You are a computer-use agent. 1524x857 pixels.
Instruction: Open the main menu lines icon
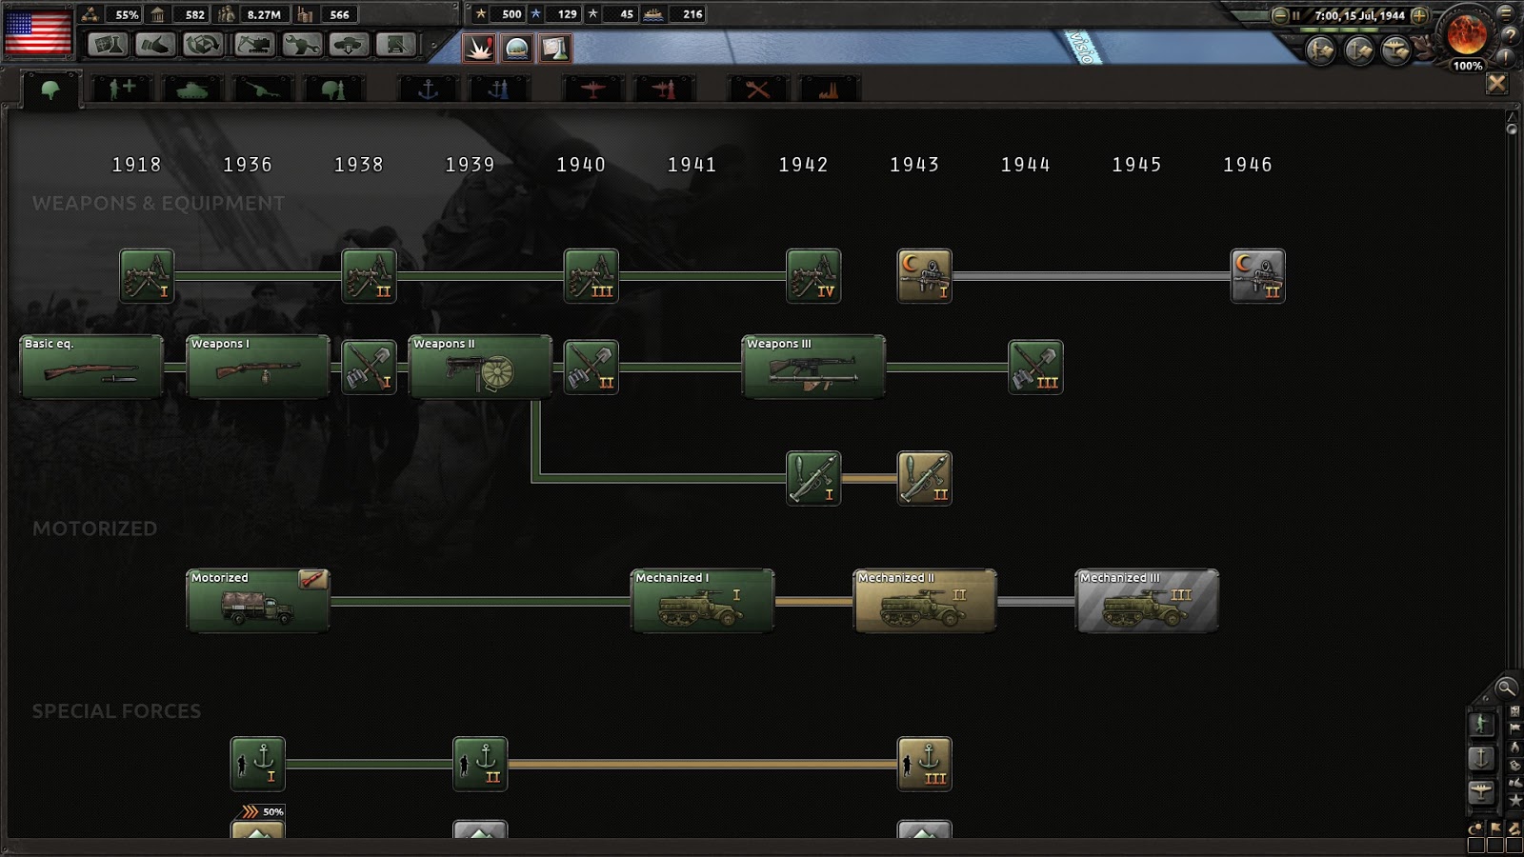click(x=1508, y=12)
